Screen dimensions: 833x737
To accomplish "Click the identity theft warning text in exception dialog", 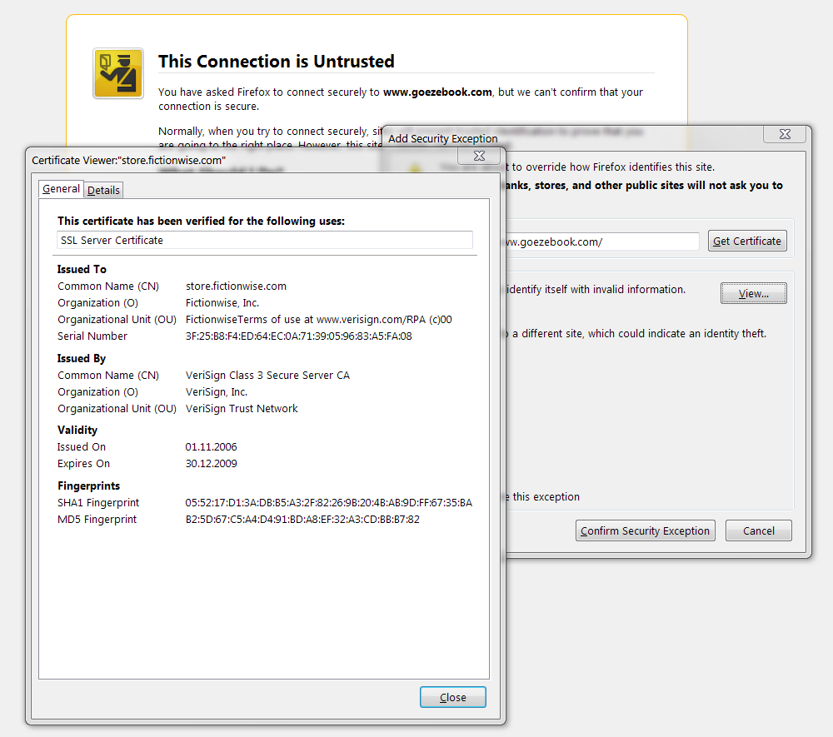I will pos(636,333).
